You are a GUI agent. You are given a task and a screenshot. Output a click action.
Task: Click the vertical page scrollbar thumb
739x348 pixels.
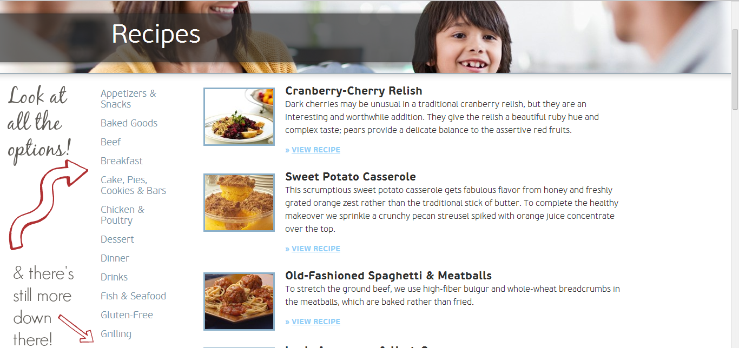[x=735, y=69]
